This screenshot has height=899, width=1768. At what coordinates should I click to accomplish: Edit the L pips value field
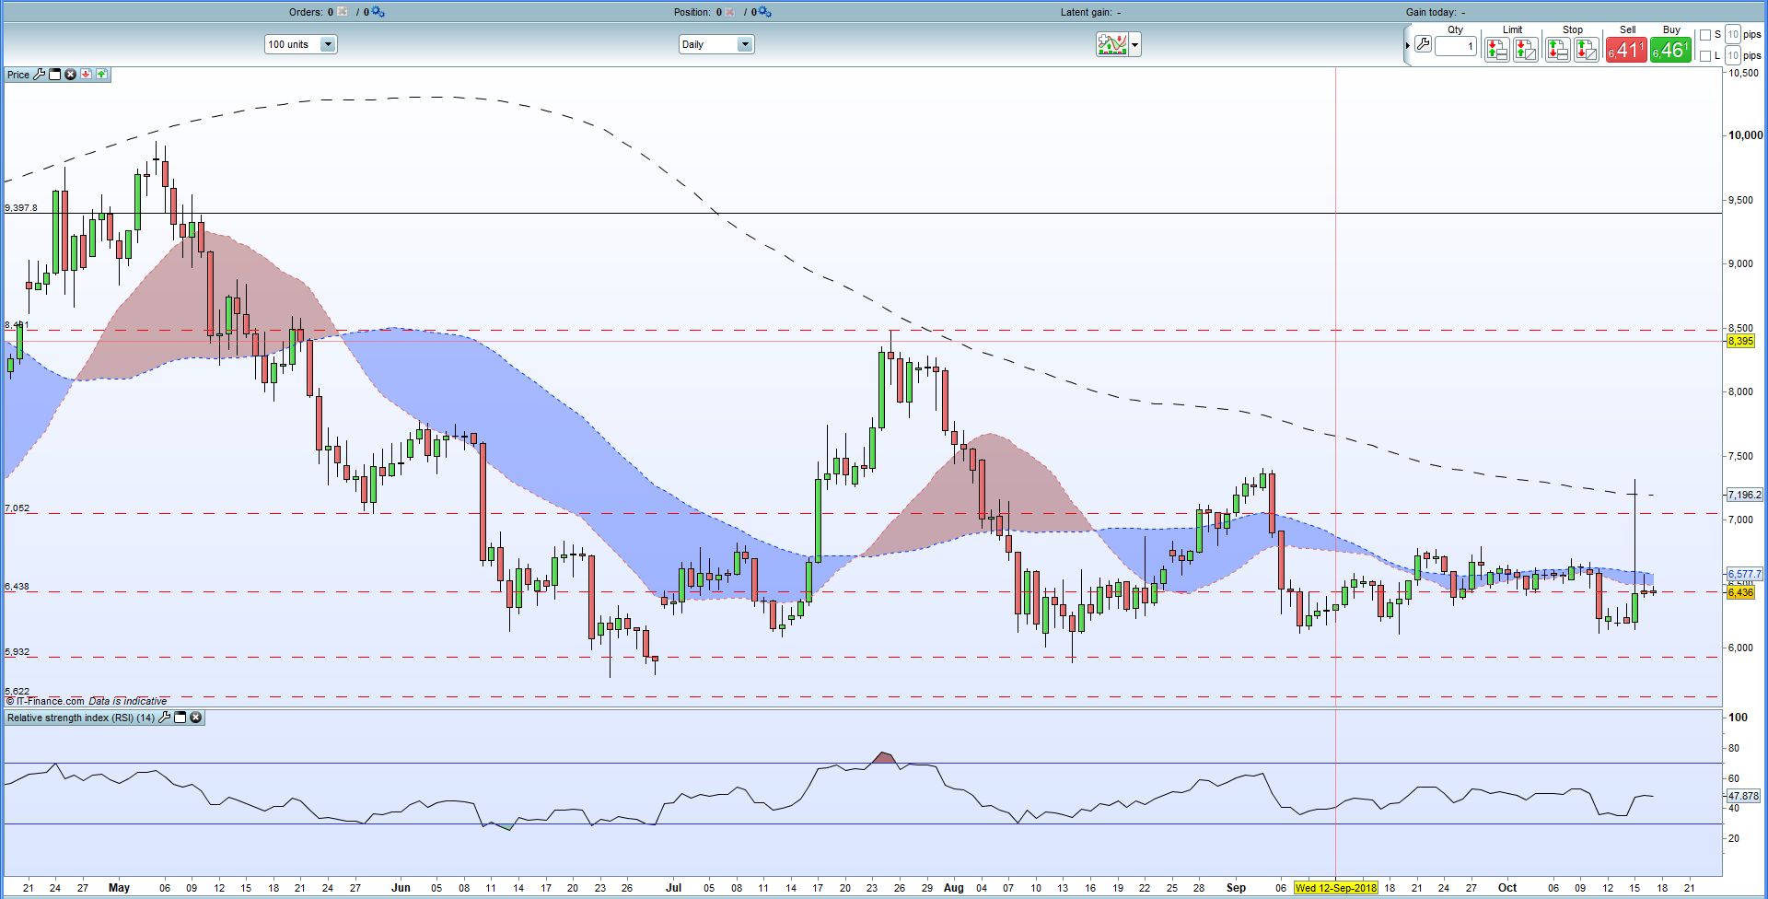[x=1733, y=55]
